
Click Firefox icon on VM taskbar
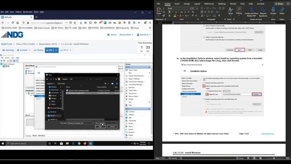[x=85, y=143]
